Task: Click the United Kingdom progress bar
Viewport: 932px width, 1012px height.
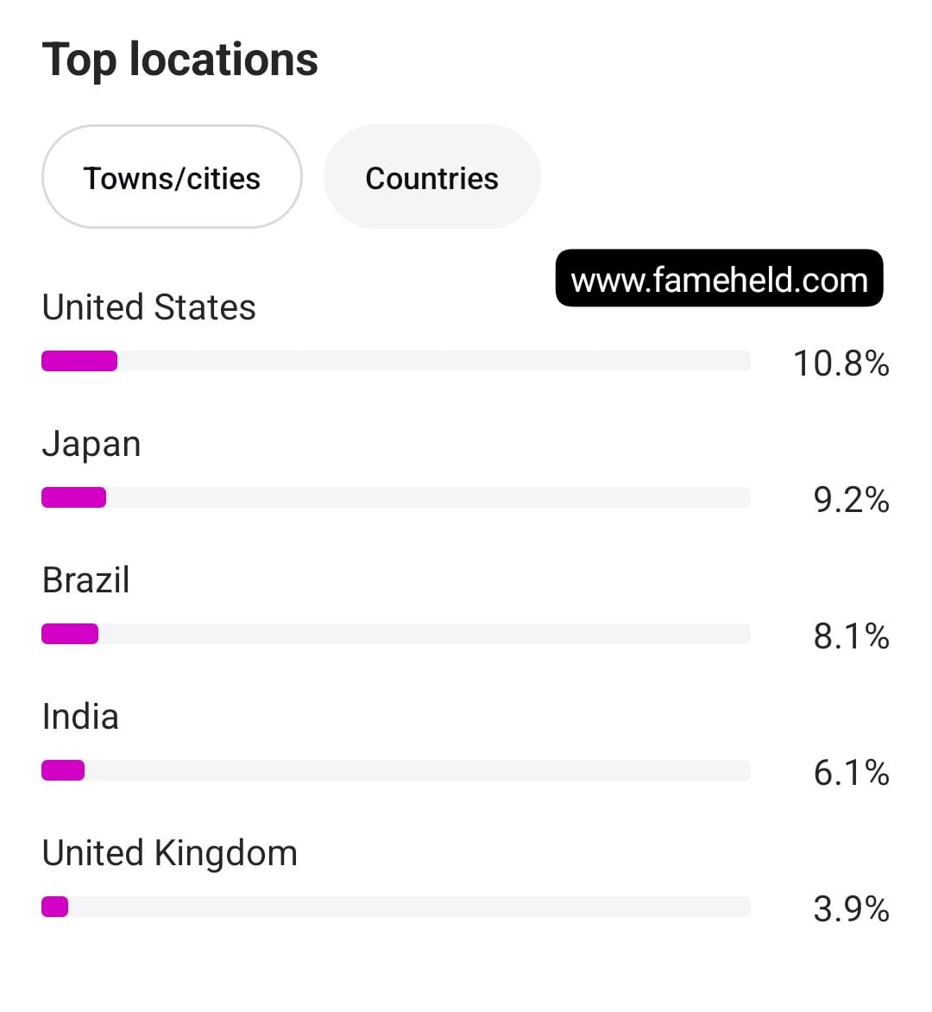Action: click(x=396, y=907)
